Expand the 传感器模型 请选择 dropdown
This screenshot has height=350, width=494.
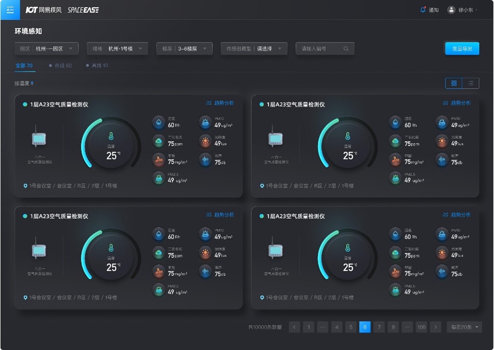click(254, 49)
